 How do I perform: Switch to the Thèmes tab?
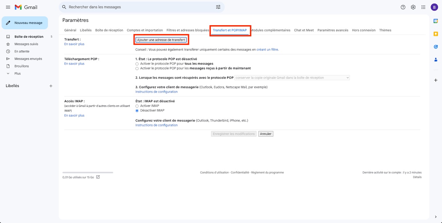click(385, 30)
